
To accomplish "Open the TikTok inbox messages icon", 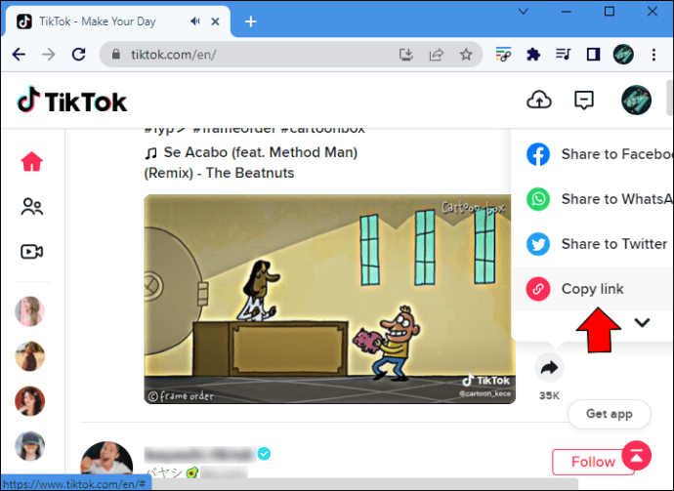I will pos(584,100).
